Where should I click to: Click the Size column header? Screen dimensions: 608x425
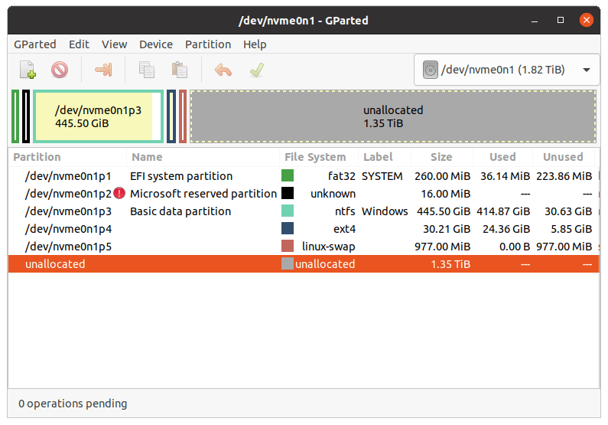tap(441, 157)
